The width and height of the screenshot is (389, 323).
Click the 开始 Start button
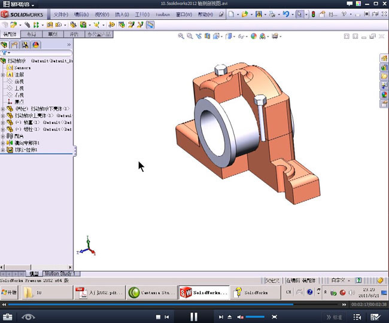9,292
